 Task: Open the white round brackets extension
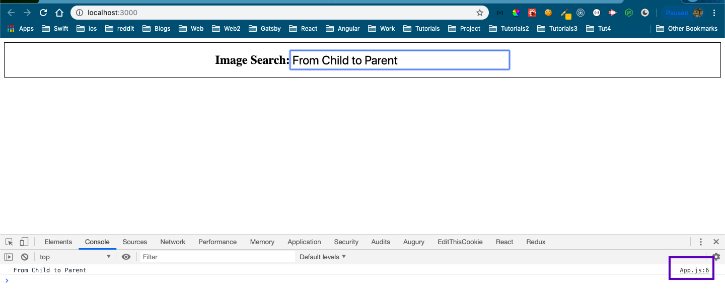click(597, 13)
